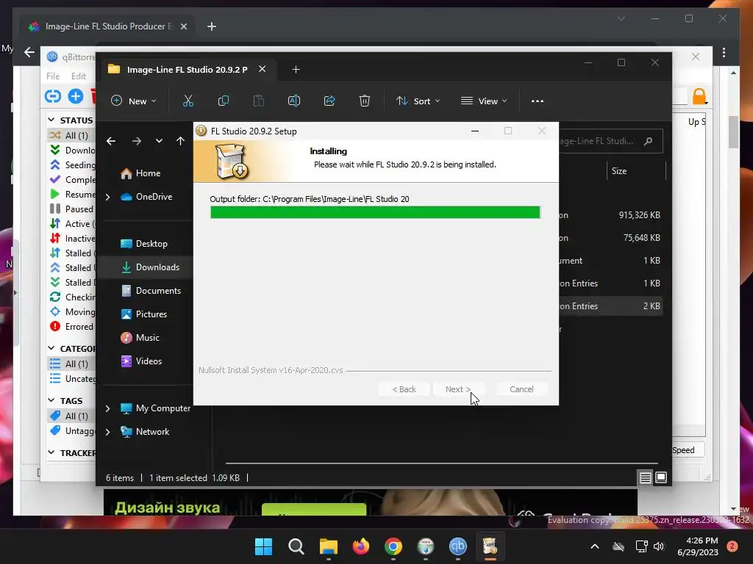The image size is (753, 564).
Task: Click Cancel in FL Studio Setup
Action: pyautogui.click(x=521, y=389)
